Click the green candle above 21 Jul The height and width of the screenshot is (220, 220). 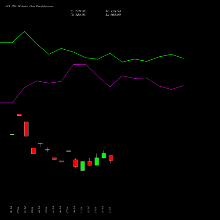pyautogui.click(x=83, y=166)
